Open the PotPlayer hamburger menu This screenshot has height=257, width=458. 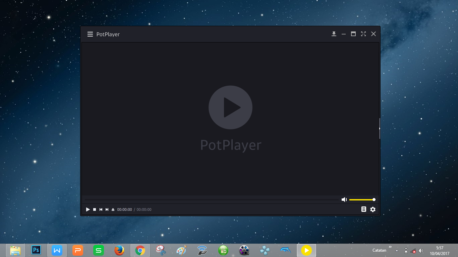(x=90, y=34)
